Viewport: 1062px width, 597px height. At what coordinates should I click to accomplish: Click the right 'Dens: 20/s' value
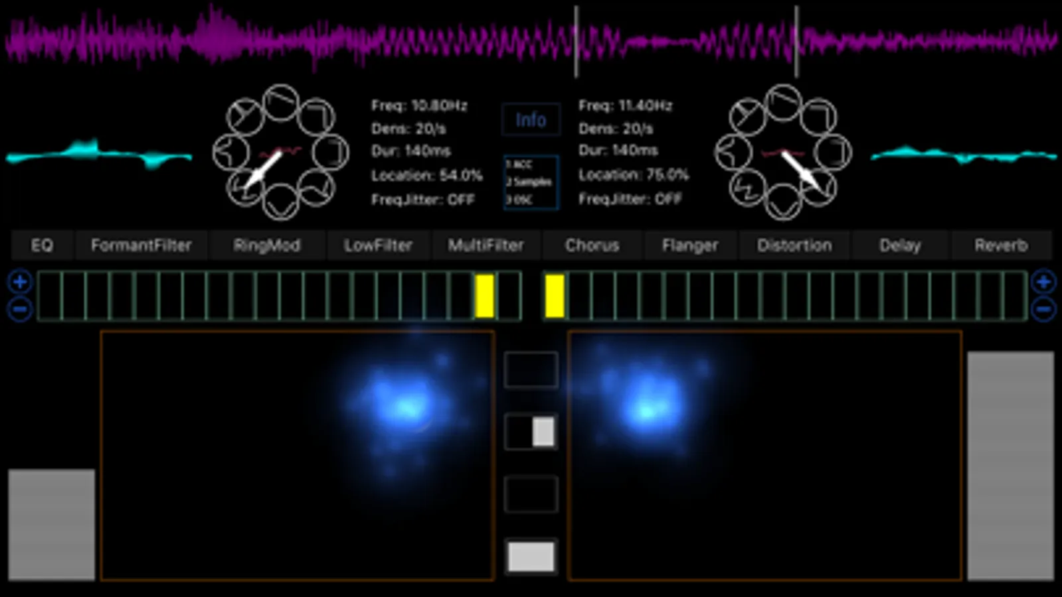[x=616, y=129]
